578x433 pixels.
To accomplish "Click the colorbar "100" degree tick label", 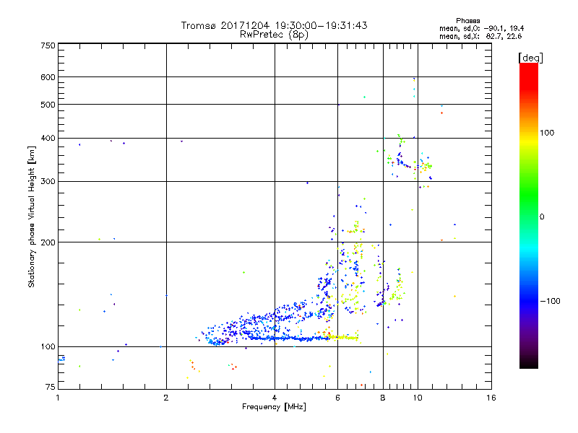I will (547, 133).
